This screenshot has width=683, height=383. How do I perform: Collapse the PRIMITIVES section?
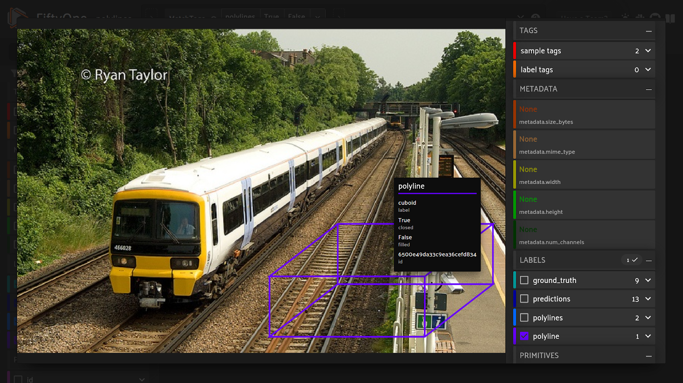click(648, 356)
